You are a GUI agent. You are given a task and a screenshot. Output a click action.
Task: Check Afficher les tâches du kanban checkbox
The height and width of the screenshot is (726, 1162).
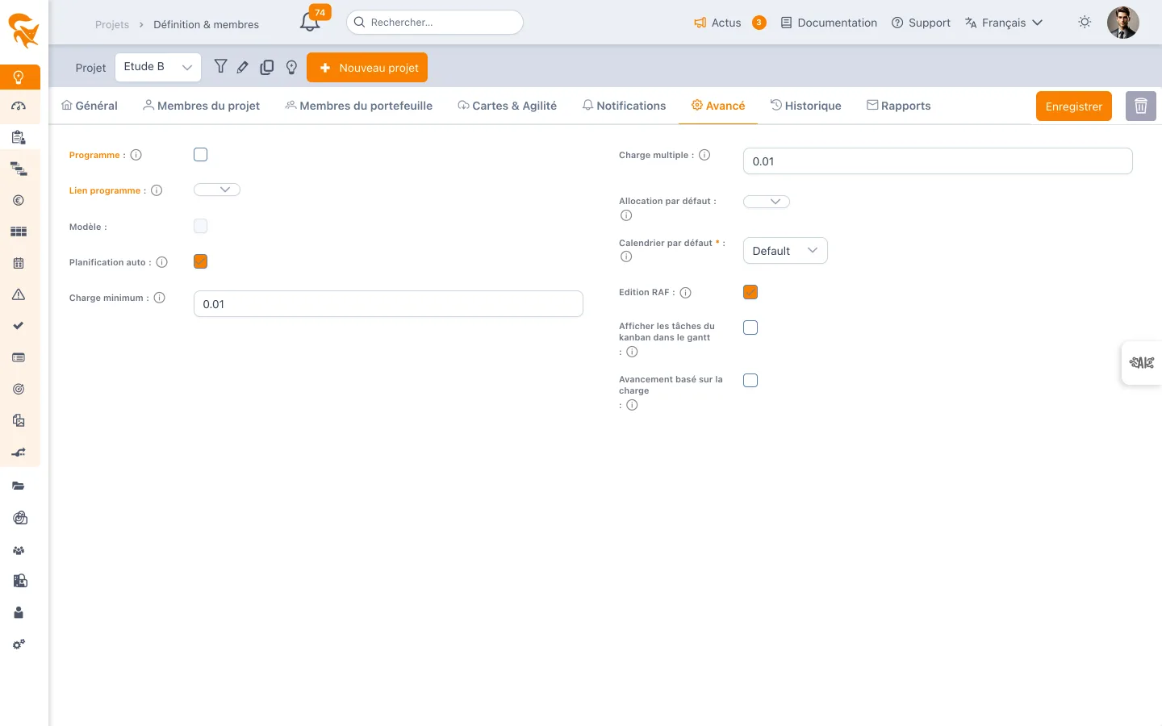[x=750, y=328]
